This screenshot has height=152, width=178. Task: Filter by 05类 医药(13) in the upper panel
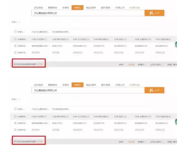120,39
